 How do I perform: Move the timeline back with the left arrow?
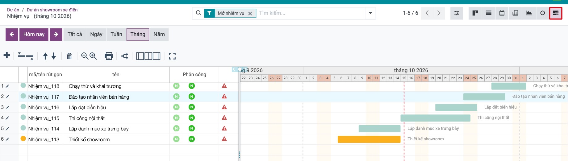coord(12,34)
